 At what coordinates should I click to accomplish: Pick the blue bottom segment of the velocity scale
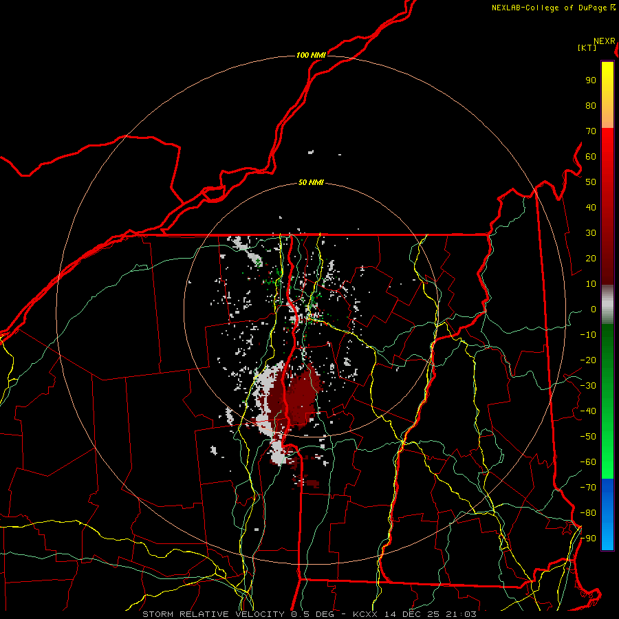pos(607,514)
